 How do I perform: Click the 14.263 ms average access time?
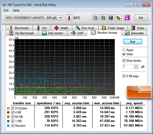point(79,121)
